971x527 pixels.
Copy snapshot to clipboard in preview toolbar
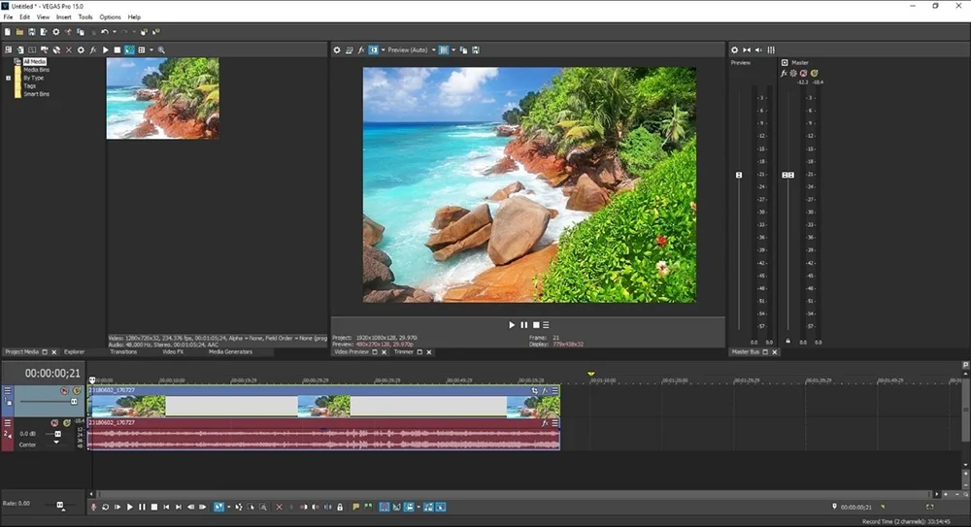[x=464, y=50]
